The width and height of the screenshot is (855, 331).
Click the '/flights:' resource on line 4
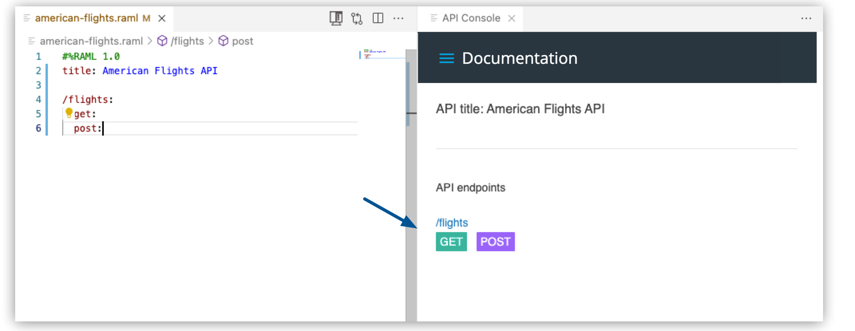point(88,99)
